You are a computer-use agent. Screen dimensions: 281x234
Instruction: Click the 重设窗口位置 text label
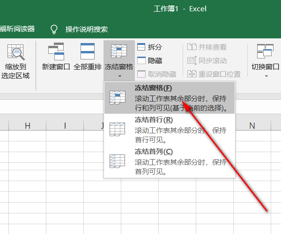220,74
